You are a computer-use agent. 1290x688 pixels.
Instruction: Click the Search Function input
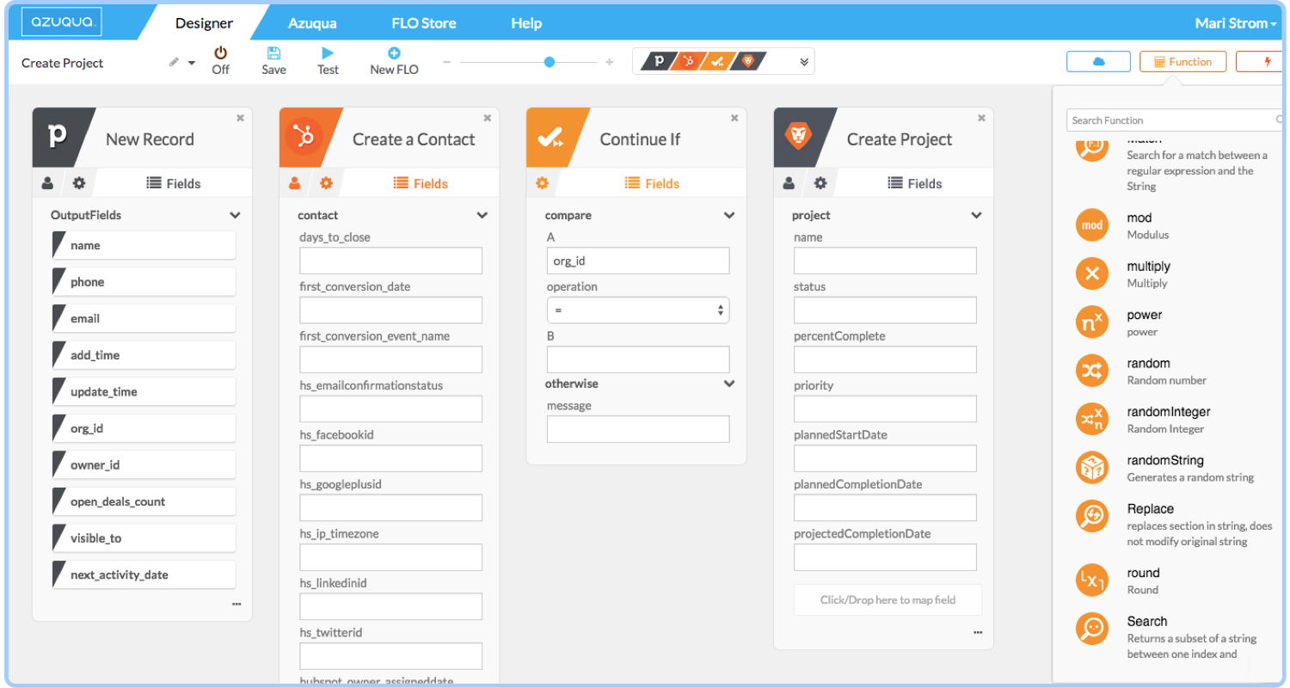[x=1175, y=120]
